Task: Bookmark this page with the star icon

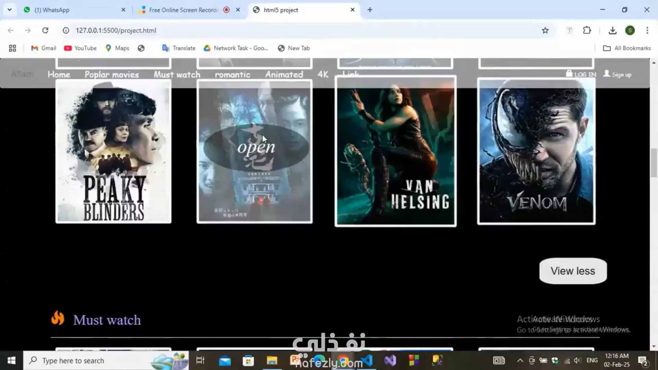Action: pyautogui.click(x=545, y=30)
